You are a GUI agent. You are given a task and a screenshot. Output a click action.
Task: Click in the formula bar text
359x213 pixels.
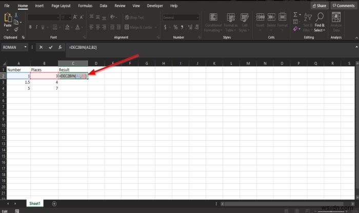83,47
